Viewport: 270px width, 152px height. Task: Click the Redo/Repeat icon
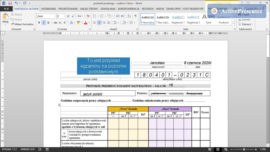point(25,3)
